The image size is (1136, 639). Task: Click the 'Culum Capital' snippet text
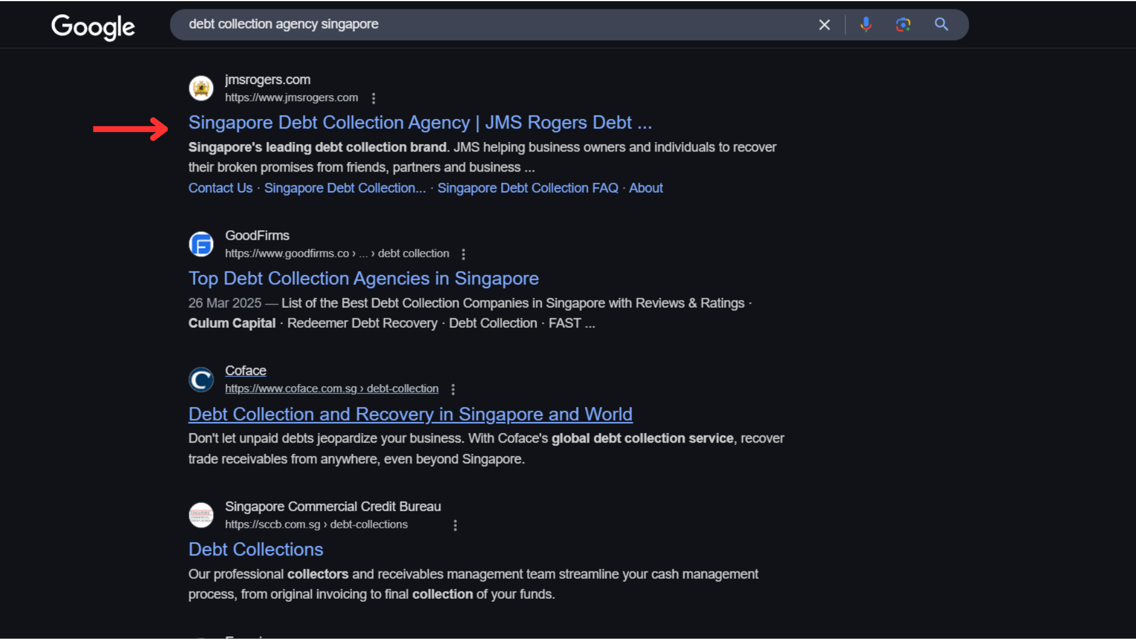pyautogui.click(x=232, y=324)
